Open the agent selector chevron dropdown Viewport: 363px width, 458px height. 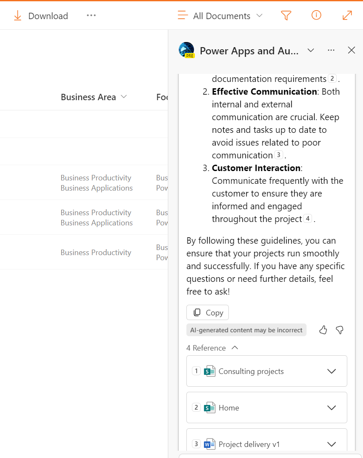click(311, 51)
